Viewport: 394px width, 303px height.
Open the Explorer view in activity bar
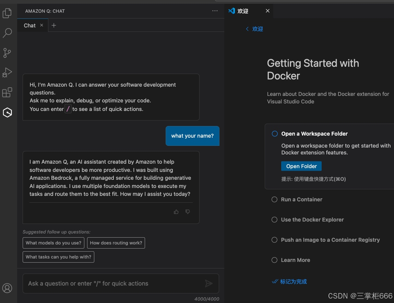(x=7, y=13)
